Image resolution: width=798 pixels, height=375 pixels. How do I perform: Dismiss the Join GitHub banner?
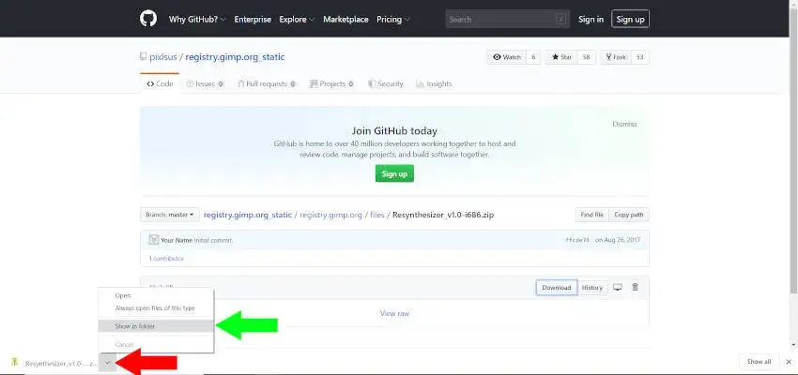(x=624, y=124)
